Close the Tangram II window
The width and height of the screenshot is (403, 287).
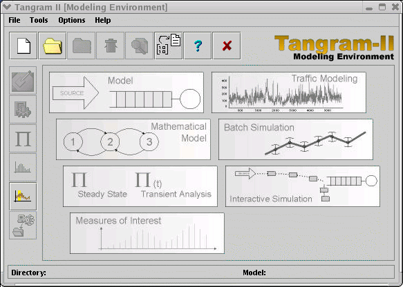tap(395, 7)
